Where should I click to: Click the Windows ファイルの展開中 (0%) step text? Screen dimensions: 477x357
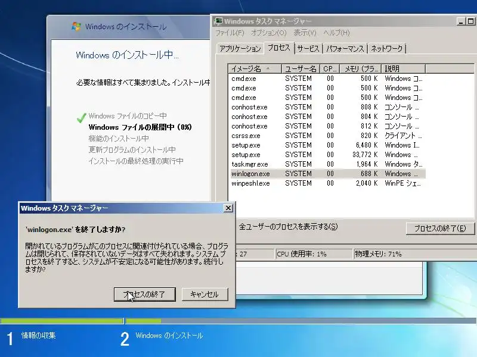[140, 127]
